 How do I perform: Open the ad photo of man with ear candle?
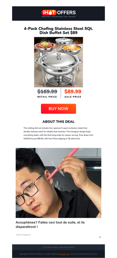58,183
